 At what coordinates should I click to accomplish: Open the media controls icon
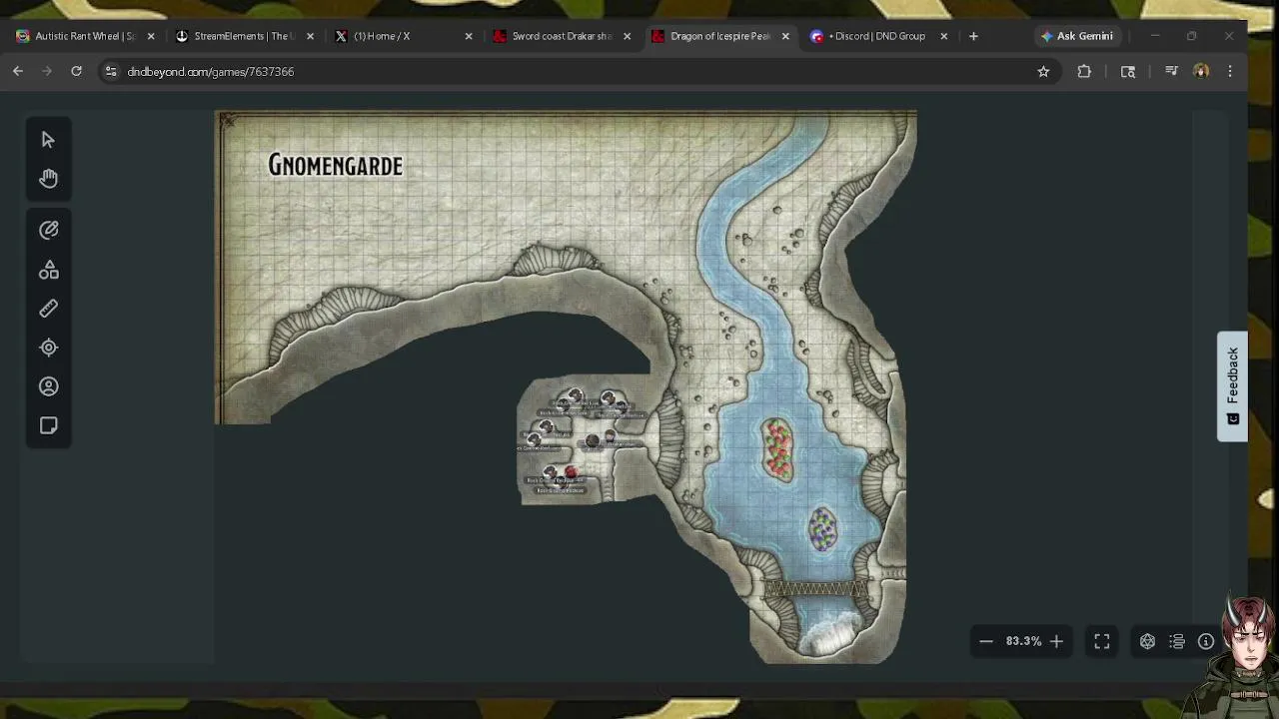coord(1171,71)
